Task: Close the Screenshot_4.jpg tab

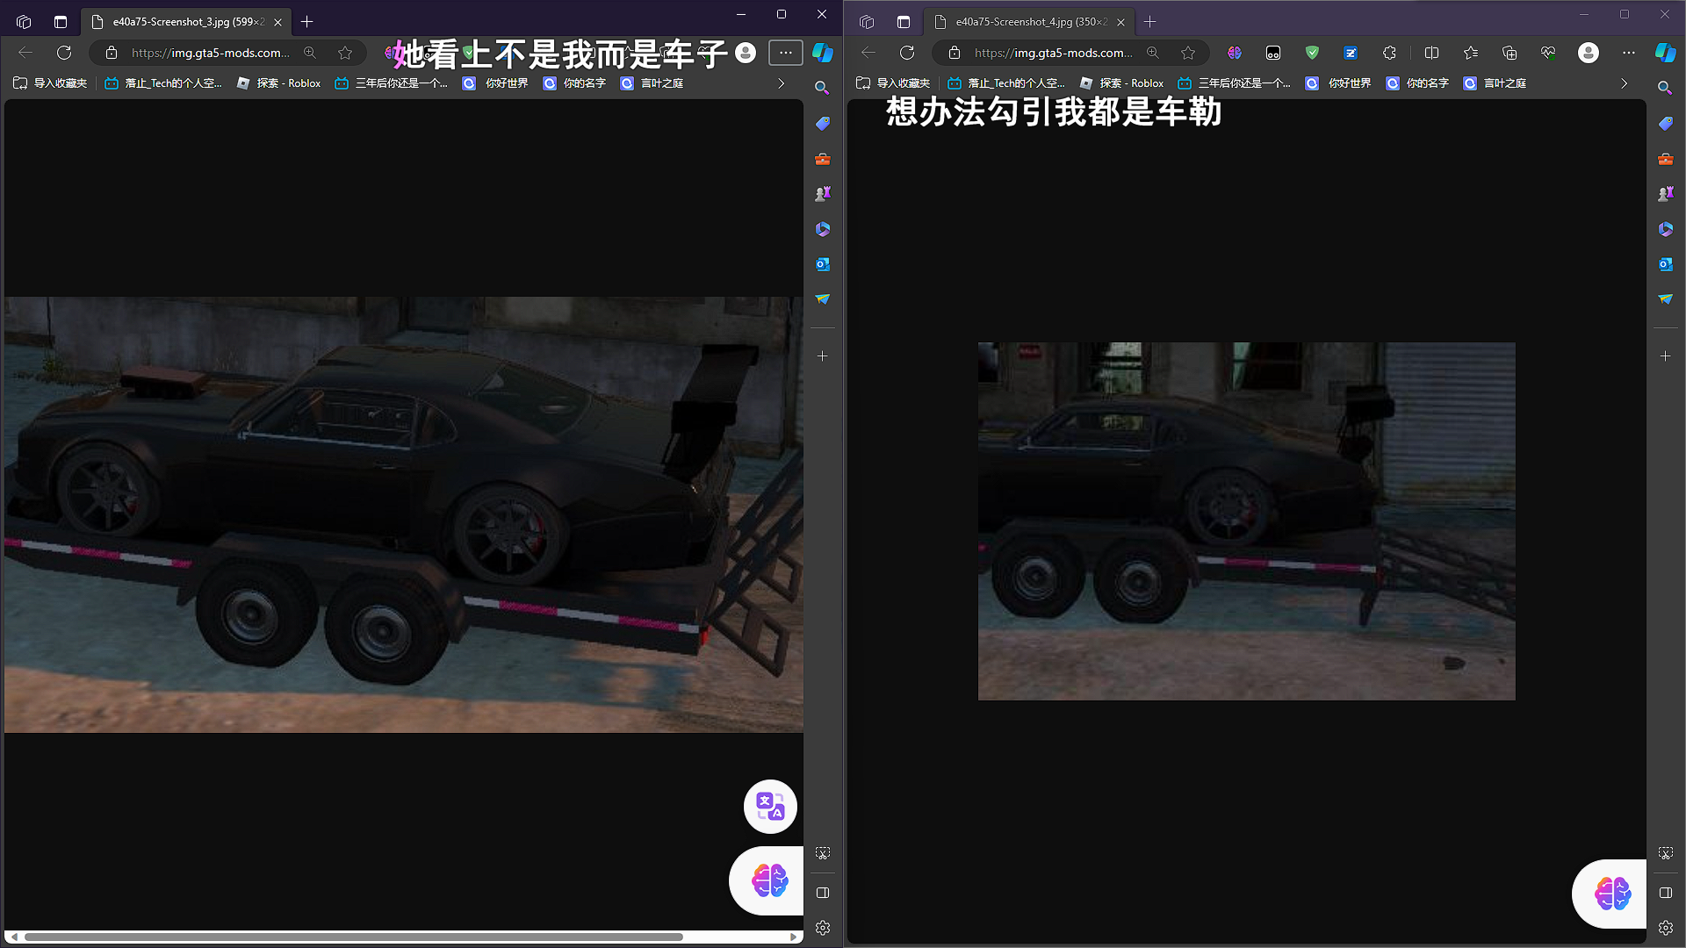Action: 1120,22
